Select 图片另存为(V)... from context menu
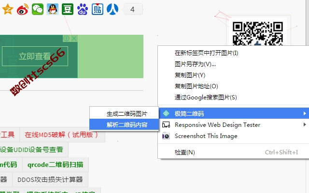 click(x=233, y=64)
